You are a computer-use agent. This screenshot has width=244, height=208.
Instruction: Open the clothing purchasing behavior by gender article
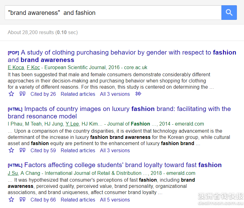[x=122, y=56]
